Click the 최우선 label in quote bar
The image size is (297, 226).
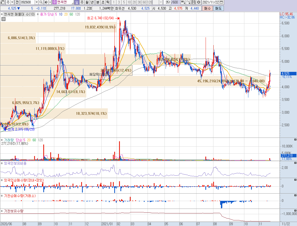coord(120,8)
